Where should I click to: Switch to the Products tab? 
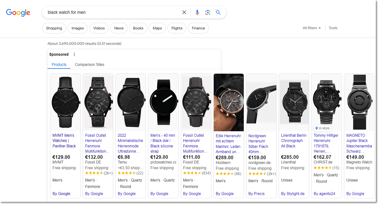59,65
